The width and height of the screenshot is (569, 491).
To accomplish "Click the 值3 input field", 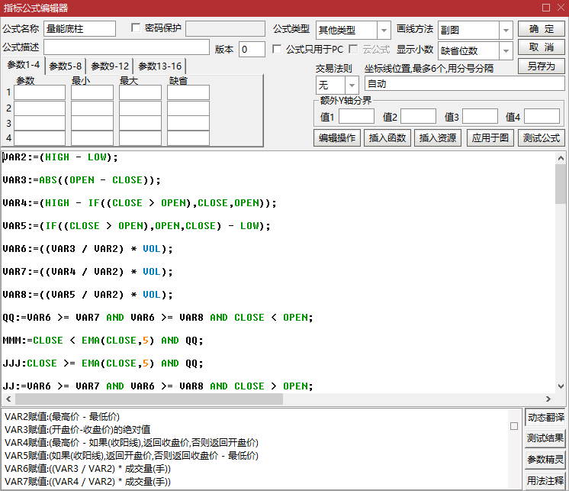I will (480, 117).
